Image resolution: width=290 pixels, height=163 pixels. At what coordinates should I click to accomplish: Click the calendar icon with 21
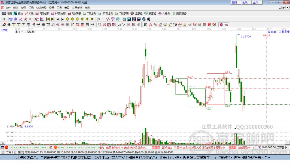click(124, 19)
